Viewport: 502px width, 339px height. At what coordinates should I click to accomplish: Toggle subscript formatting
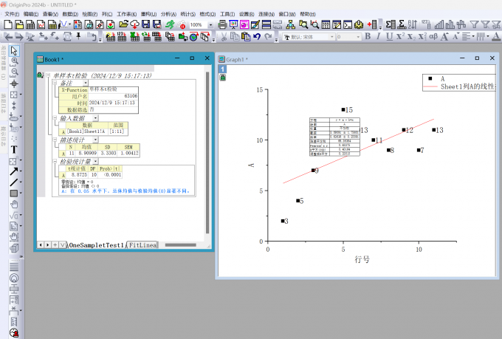click(411, 36)
